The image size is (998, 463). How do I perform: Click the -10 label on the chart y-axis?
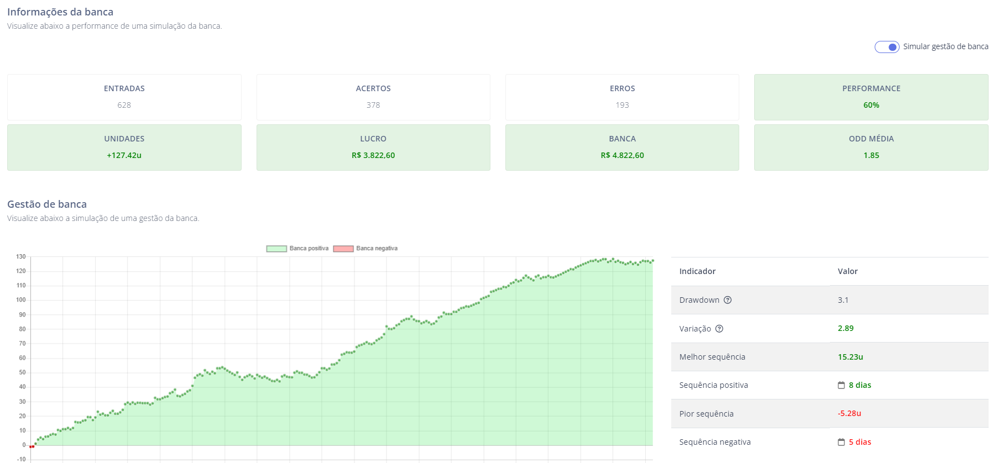click(21, 459)
